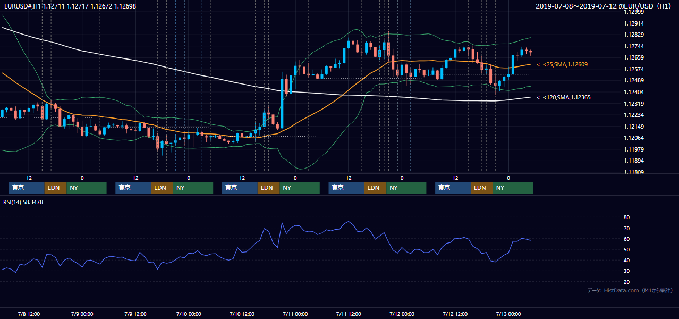Click RSI scale value 30

(626, 271)
